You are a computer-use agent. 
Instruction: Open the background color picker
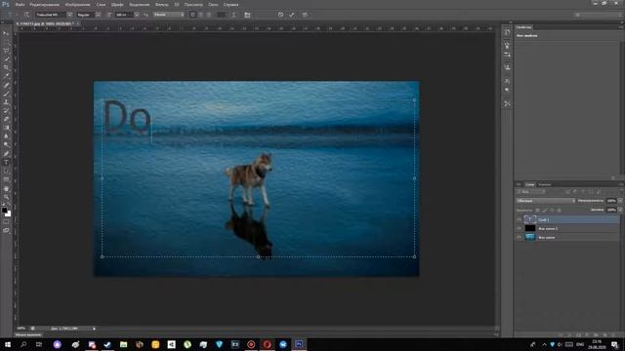point(9,214)
